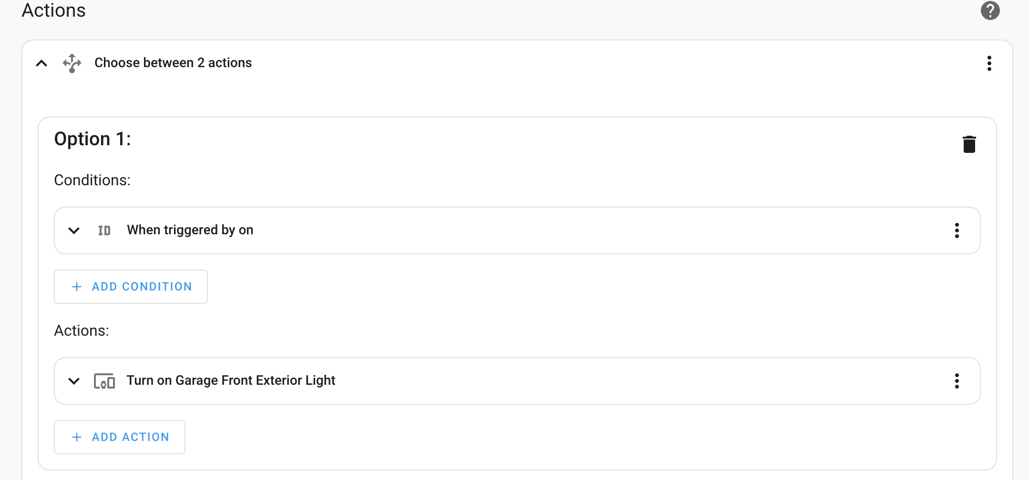The height and width of the screenshot is (480, 1029).
Task: Open the overflow menu for "Choose between 2 actions"
Action: click(989, 63)
